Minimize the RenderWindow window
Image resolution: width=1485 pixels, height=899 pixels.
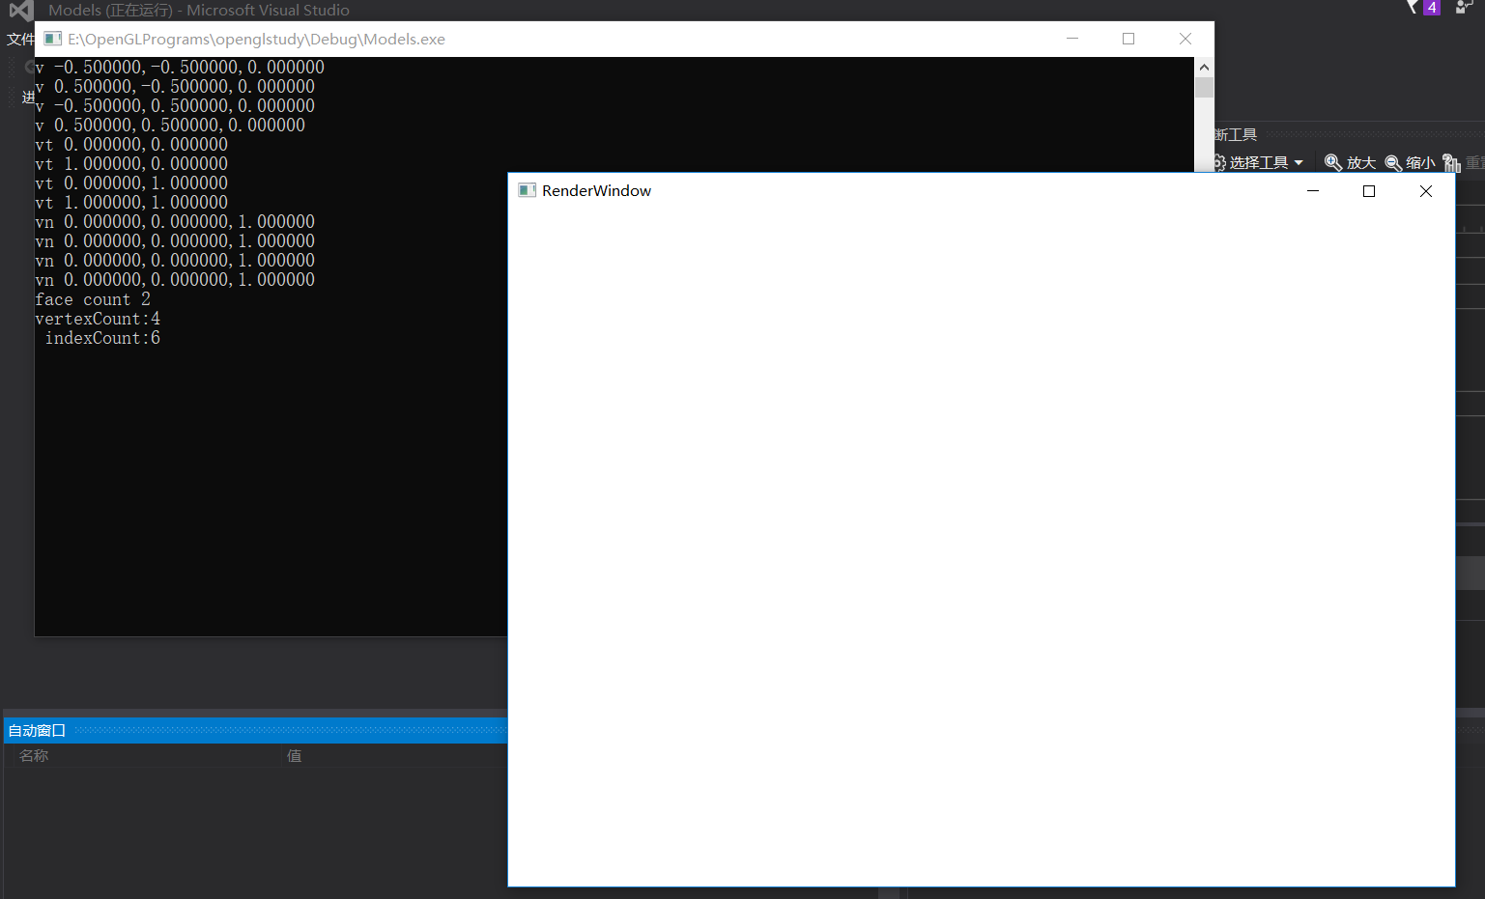1313,191
